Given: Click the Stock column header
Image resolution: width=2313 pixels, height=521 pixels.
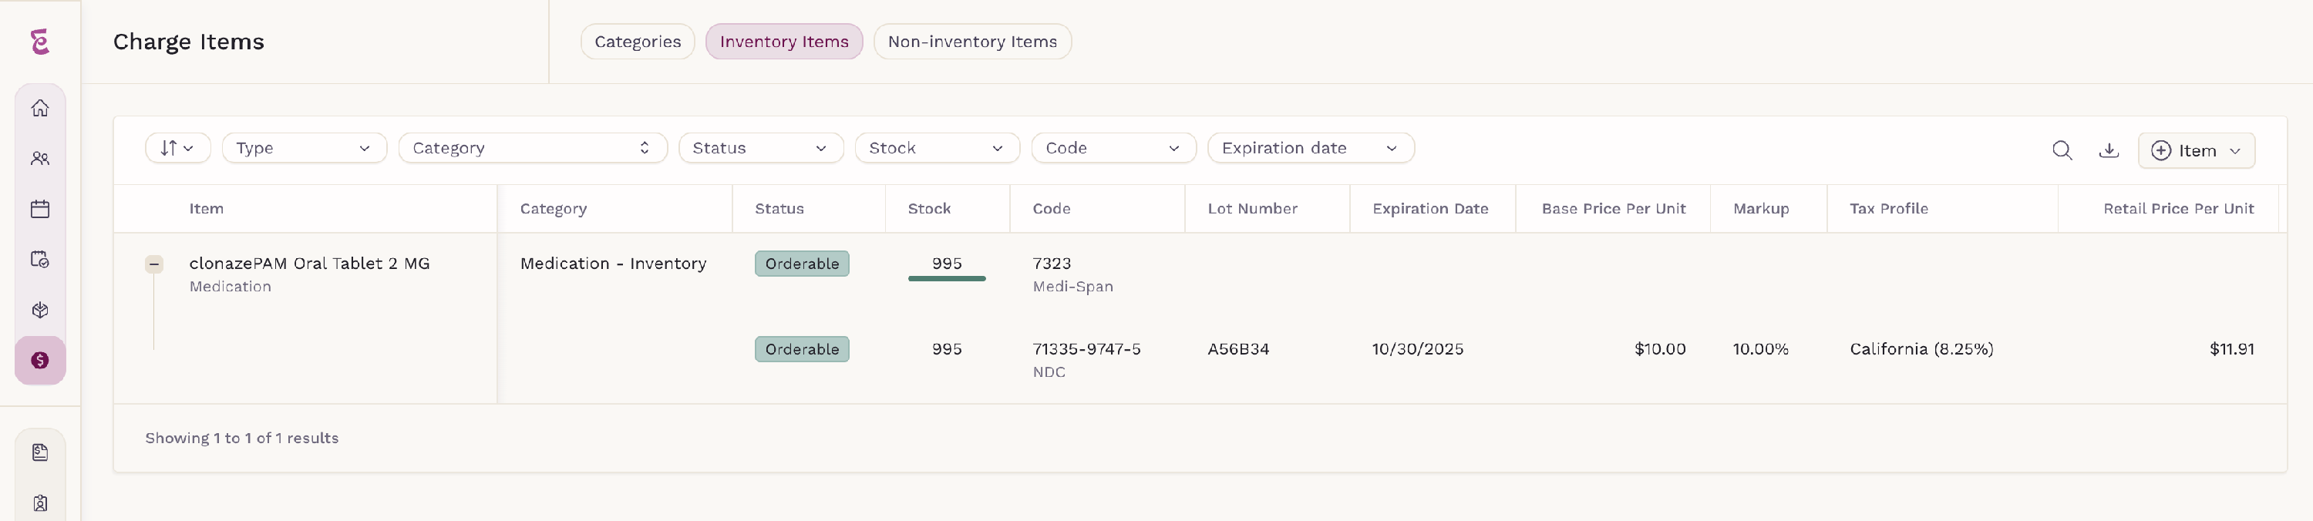Looking at the screenshot, I should coord(929,208).
